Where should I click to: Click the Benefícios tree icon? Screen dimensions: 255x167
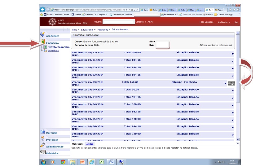point(45,51)
